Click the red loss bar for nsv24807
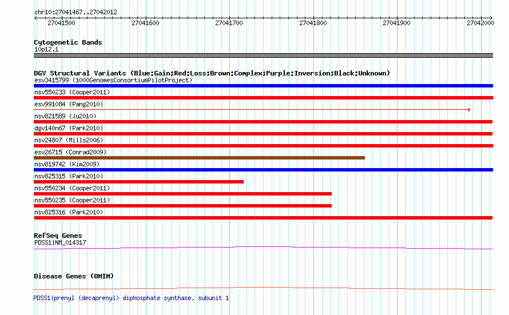 (263, 146)
